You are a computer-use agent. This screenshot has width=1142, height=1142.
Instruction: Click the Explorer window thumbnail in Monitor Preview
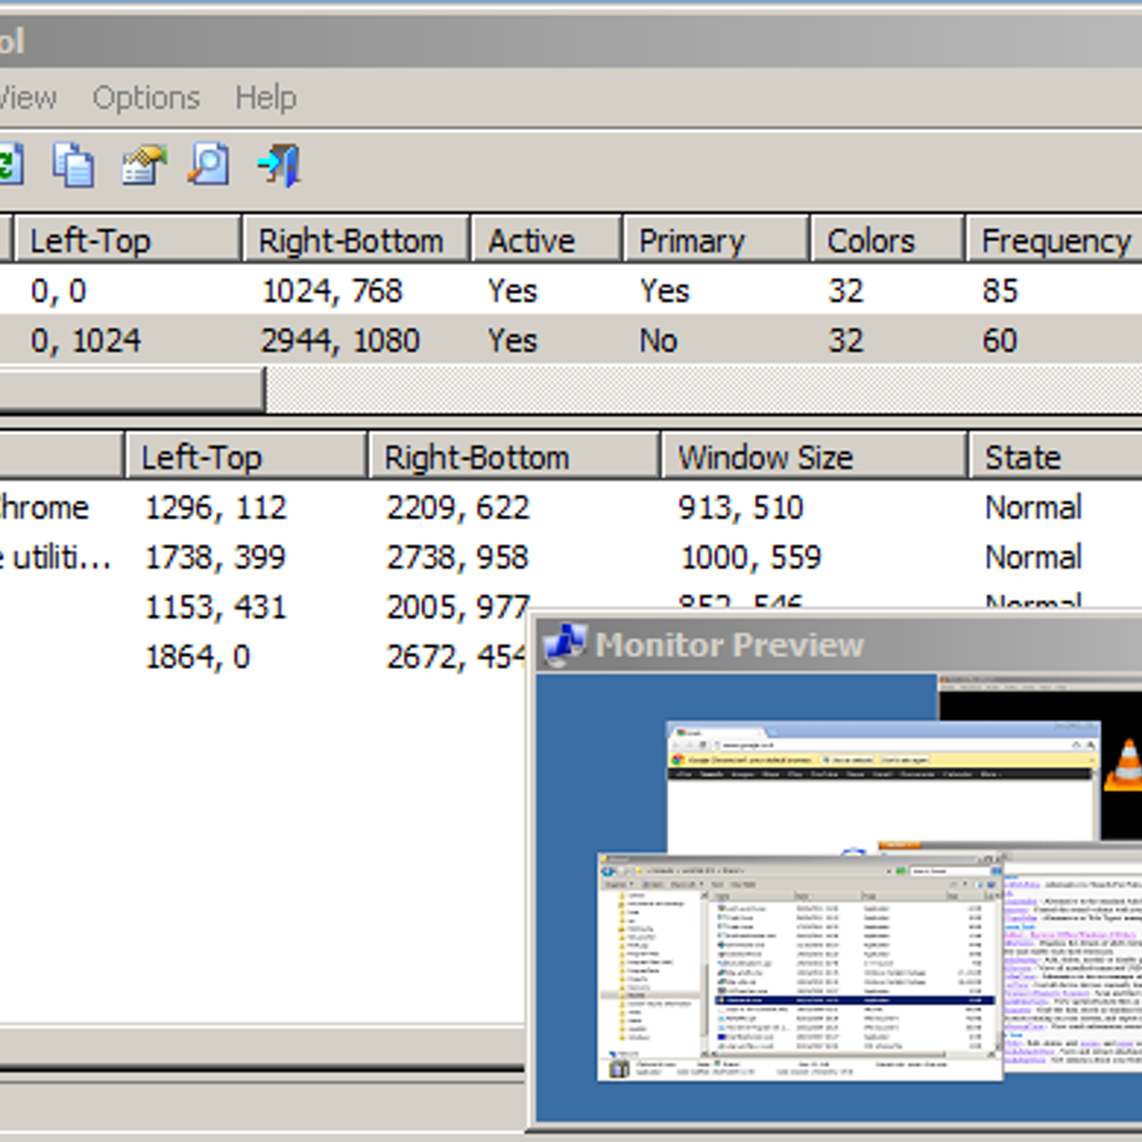click(x=800, y=967)
